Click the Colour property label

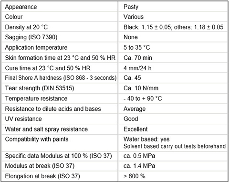14,17
